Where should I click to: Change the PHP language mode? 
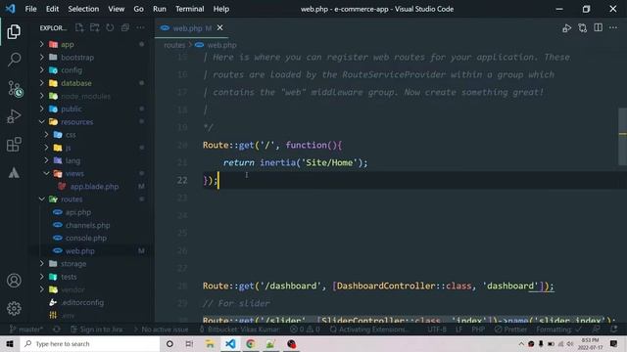pos(478,330)
